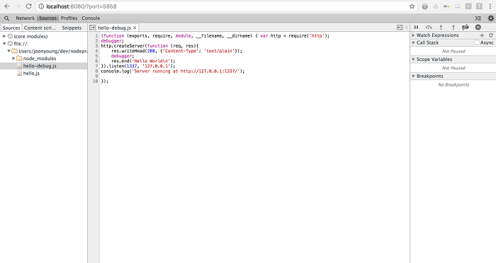This screenshot has height=263, width=496.
Task: Step into next function call
Action: 441,28
